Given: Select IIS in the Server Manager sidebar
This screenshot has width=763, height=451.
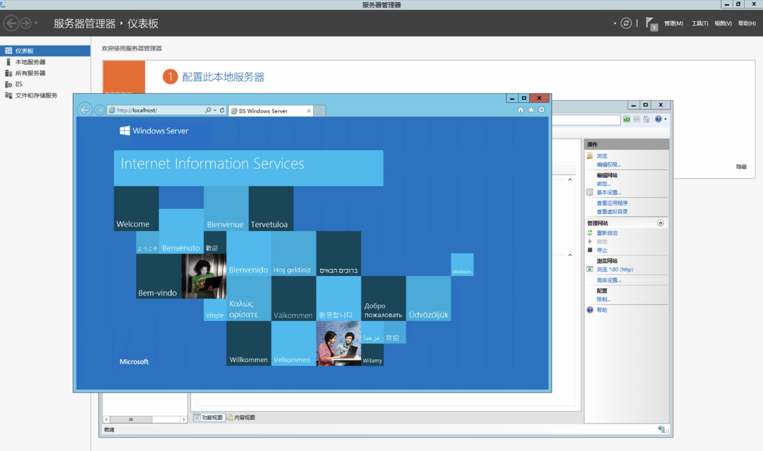Looking at the screenshot, I should click(45, 84).
